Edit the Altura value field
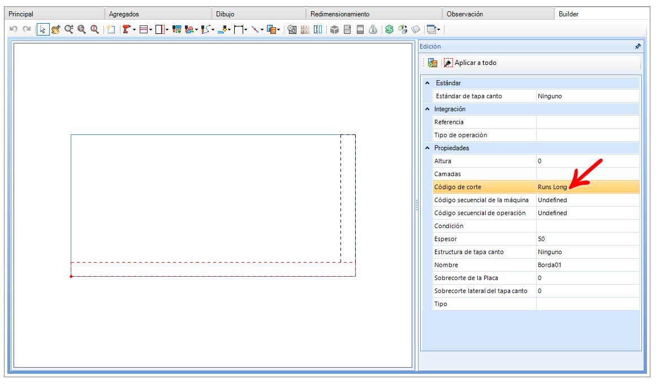The image size is (660, 384). tap(588, 161)
